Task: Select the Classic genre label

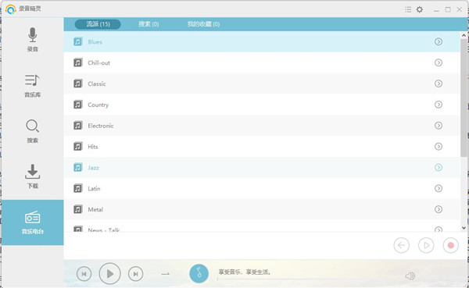Action: tap(97, 84)
